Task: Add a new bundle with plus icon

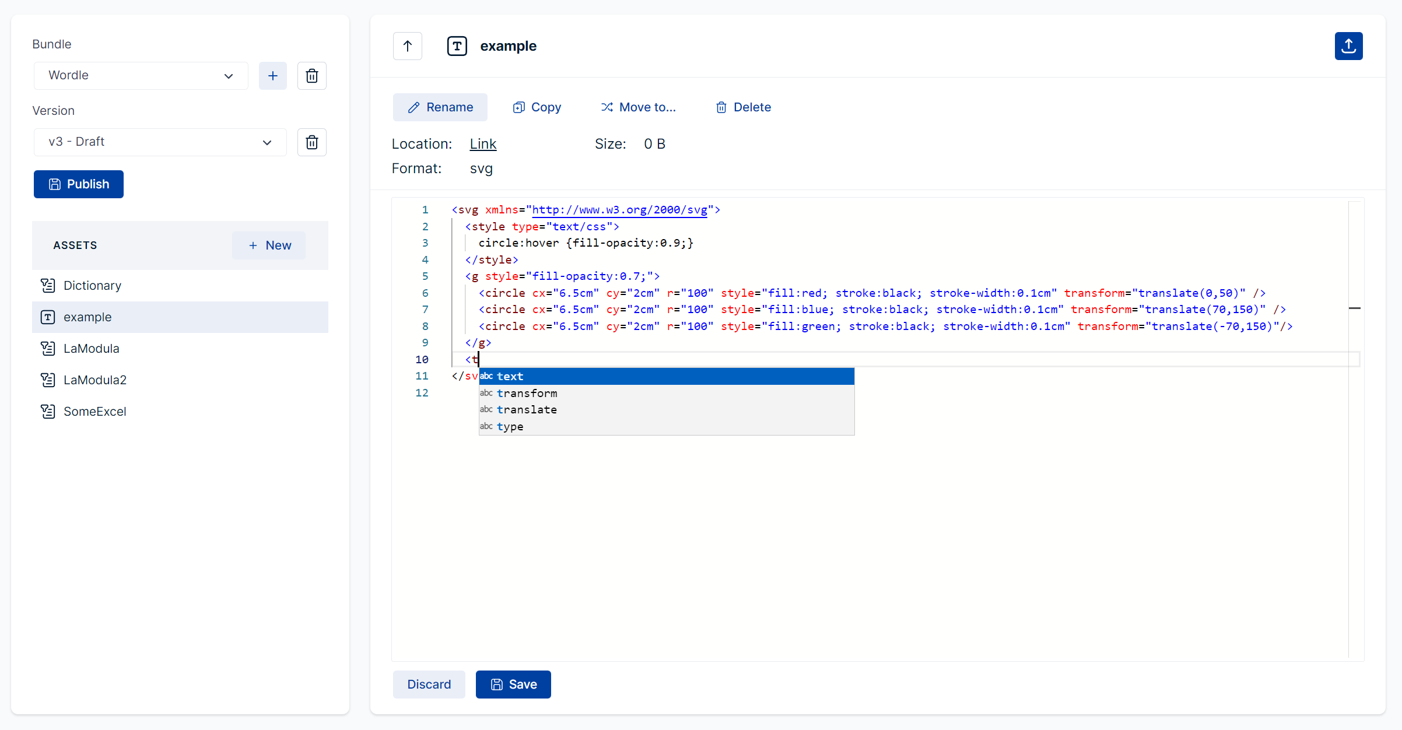Action: tap(273, 76)
